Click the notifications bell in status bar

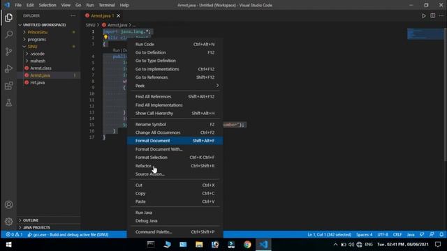(441, 234)
